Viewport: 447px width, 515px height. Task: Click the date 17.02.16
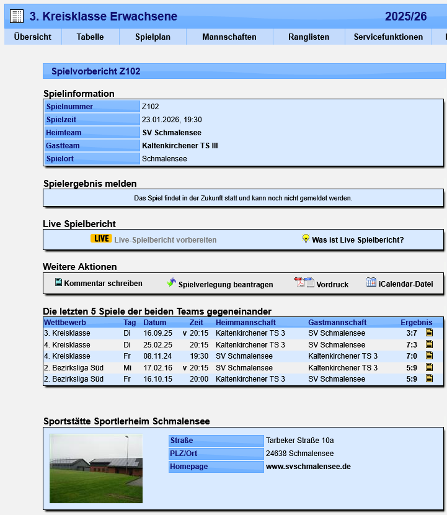point(158,368)
